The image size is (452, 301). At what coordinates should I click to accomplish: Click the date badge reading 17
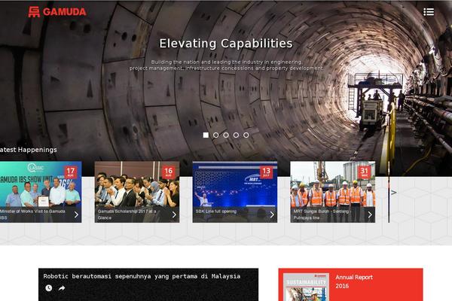pos(71,172)
